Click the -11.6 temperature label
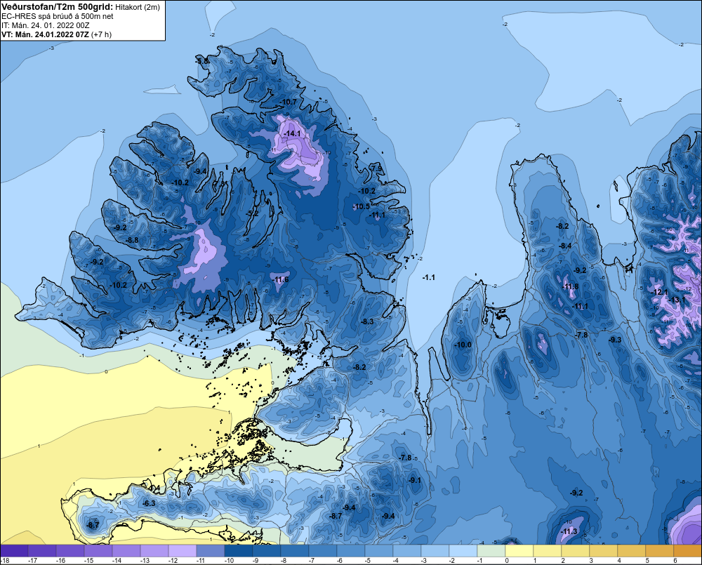Screen dimensions: 702x565 (281, 279)
